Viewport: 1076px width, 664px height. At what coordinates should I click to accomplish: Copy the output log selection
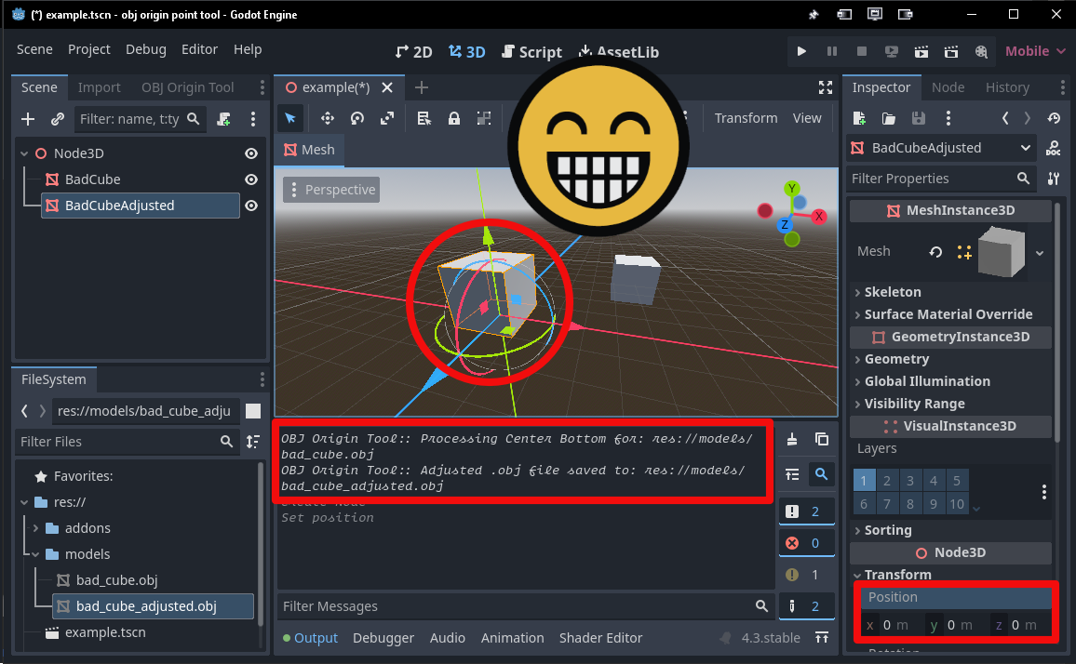pyautogui.click(x=821, y=439)
